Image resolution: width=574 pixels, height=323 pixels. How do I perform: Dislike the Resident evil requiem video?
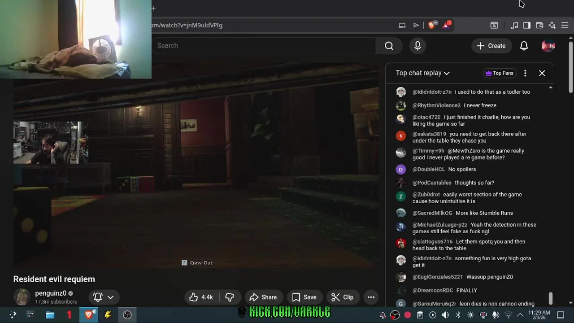(230, 297)
